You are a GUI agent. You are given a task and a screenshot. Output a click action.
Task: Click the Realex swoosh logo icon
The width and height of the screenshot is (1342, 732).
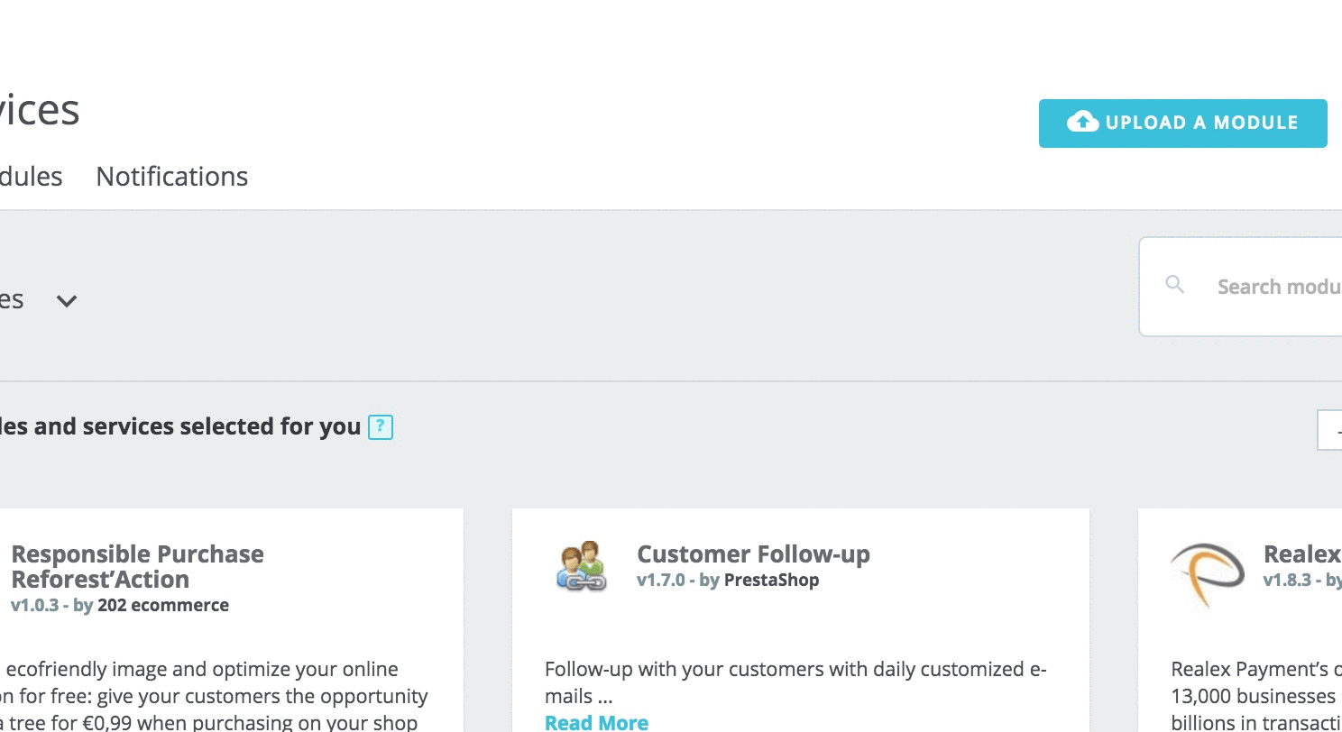[1207, 575]
